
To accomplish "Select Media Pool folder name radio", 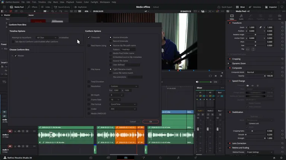I will 110,53.
